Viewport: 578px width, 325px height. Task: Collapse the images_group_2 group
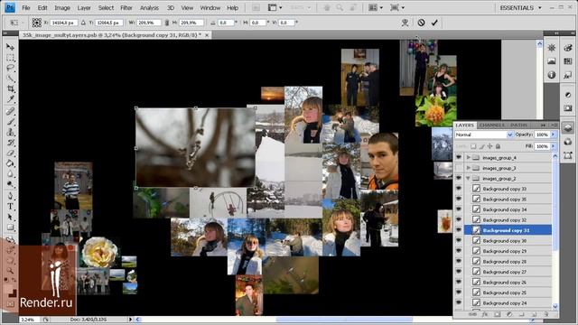pos(468,178)
